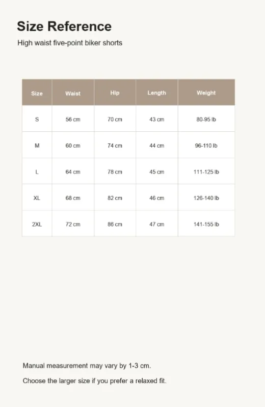
Task: Click the 45 cm length cell
Action: [157, 172]
